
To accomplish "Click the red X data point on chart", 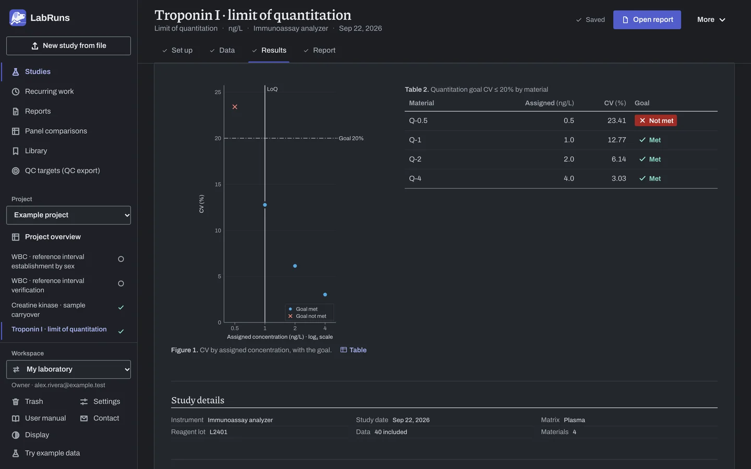I will pos(235,107).
